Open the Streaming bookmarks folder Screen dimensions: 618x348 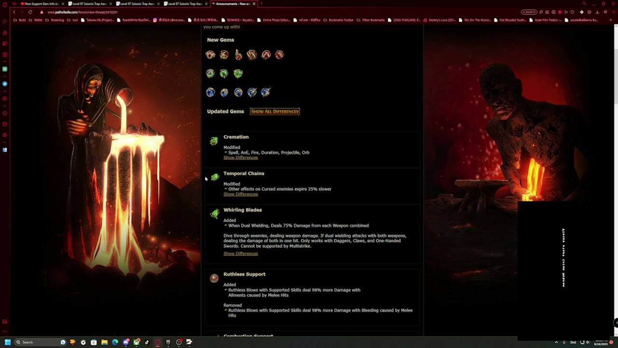(55, 20)
